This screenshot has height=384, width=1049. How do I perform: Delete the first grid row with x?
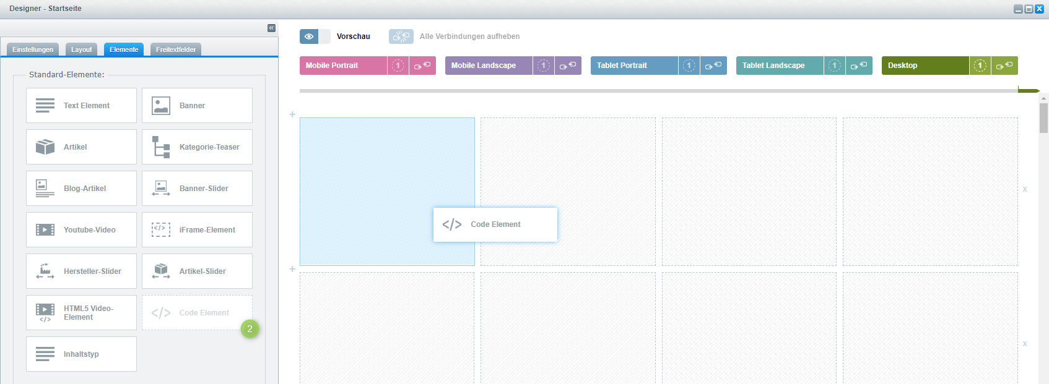pyautogui.click(x=1025, y=189)
